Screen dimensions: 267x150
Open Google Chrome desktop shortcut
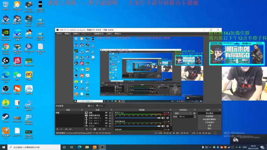pyautogui.click(x=6, y=49)
